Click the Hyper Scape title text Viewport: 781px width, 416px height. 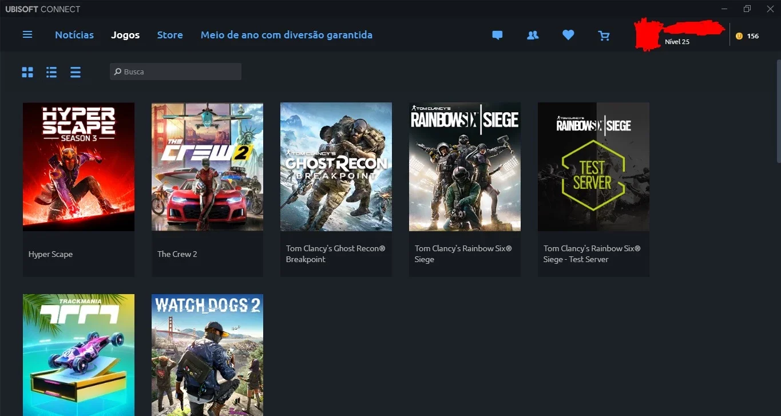point(50,254)
